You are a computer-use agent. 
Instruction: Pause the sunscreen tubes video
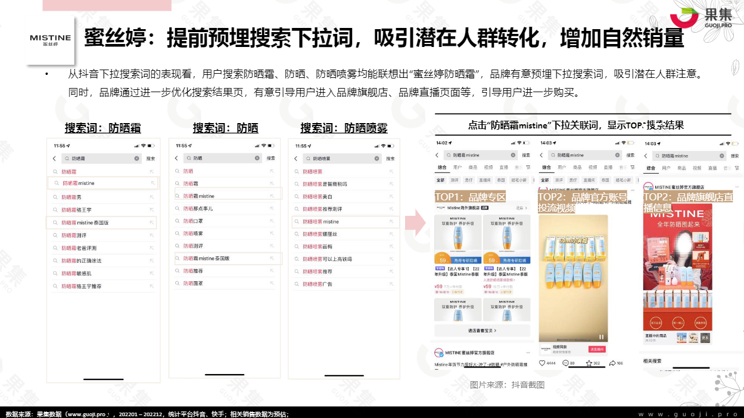pyautogui.click(x=601, y=337)
